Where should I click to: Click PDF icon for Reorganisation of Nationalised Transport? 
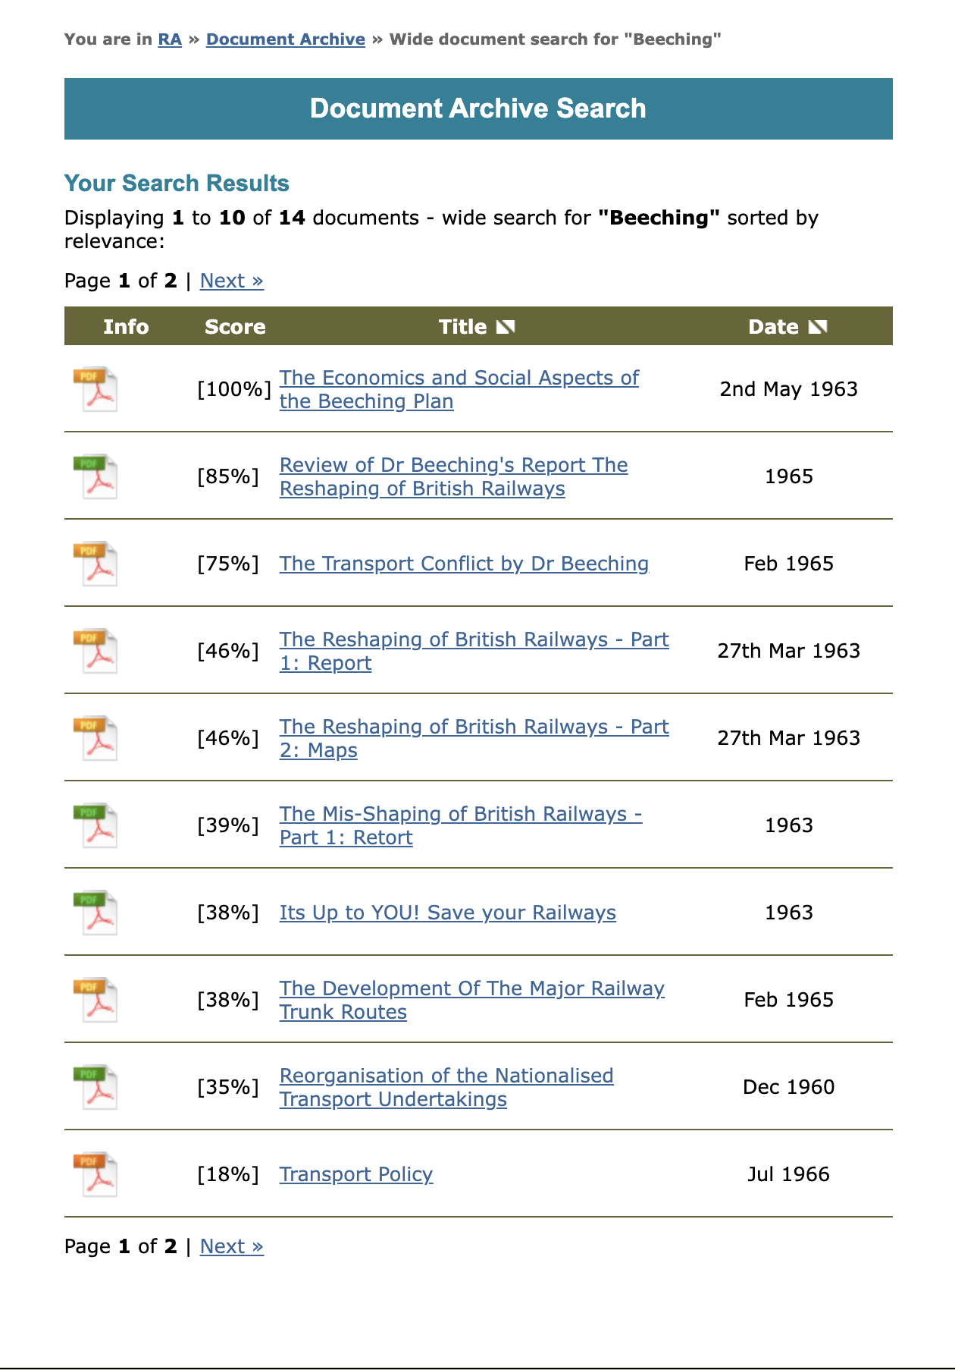tap(95, 1087)
